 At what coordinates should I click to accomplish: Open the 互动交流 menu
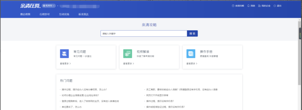[64, 14]
